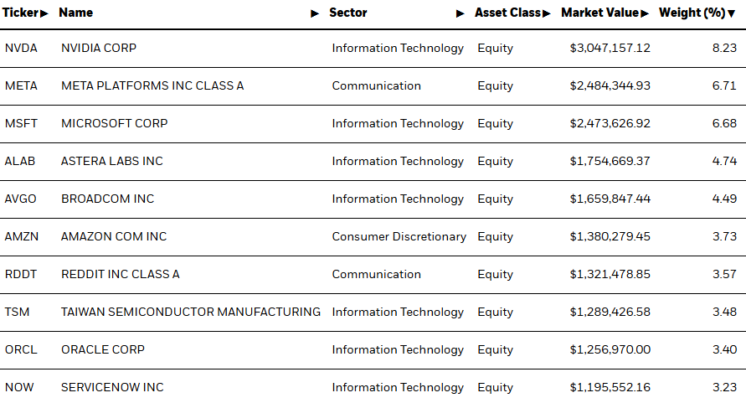Select the MICROSOFT CORP row name
746x403 pixels.
point(114,123)
